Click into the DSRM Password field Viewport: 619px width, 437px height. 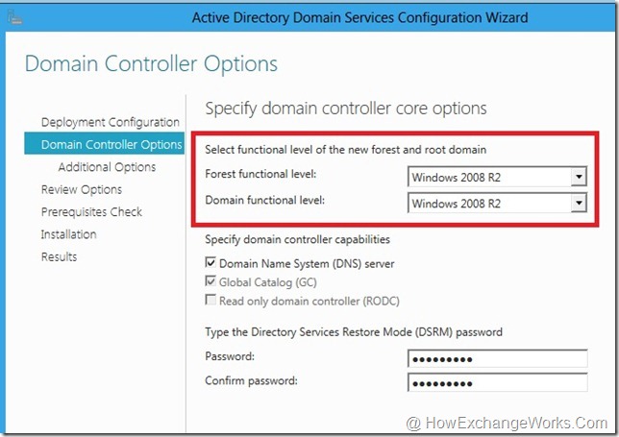496,359
